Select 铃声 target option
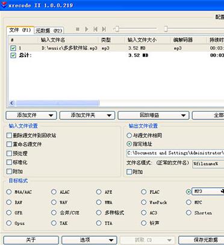The height and width of the screenshot is (245, 224). [x=144, y=223]
